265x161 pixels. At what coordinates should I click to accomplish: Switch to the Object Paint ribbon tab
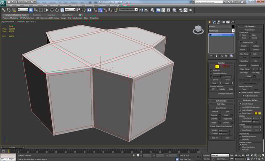pyautogui.click(x=67, y=15)
